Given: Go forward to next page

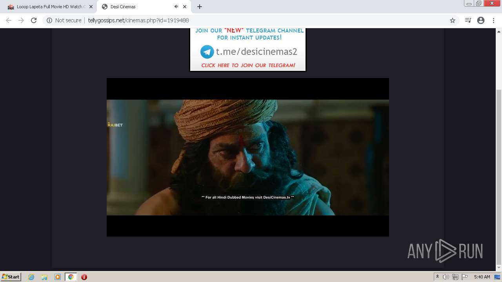Looking at the screenshot, I should [21, 20].
